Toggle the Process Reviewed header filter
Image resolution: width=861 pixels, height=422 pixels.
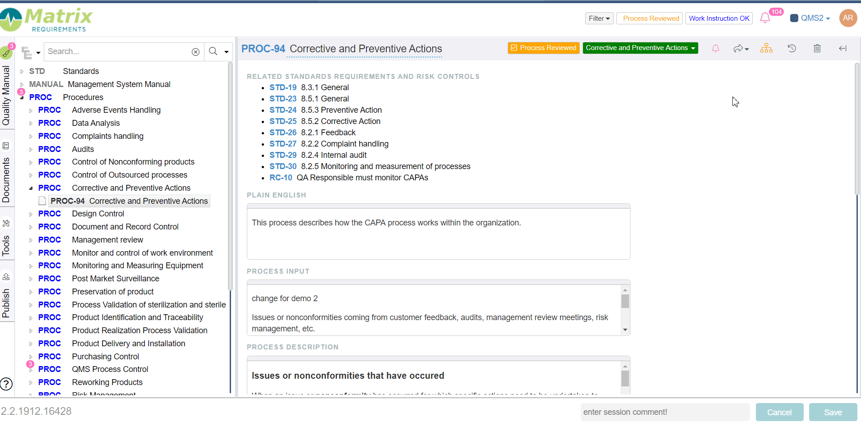coord(650,18)
